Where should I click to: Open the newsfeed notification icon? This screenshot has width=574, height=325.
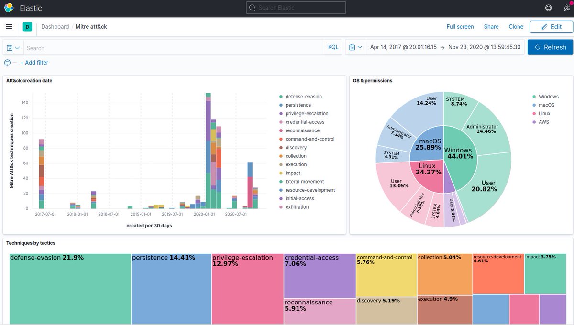pos(567,8)
